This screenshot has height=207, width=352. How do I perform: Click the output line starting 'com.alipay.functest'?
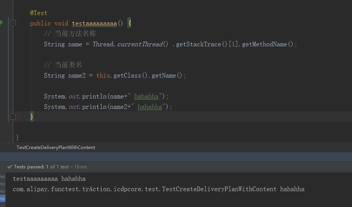coord(159,189)
